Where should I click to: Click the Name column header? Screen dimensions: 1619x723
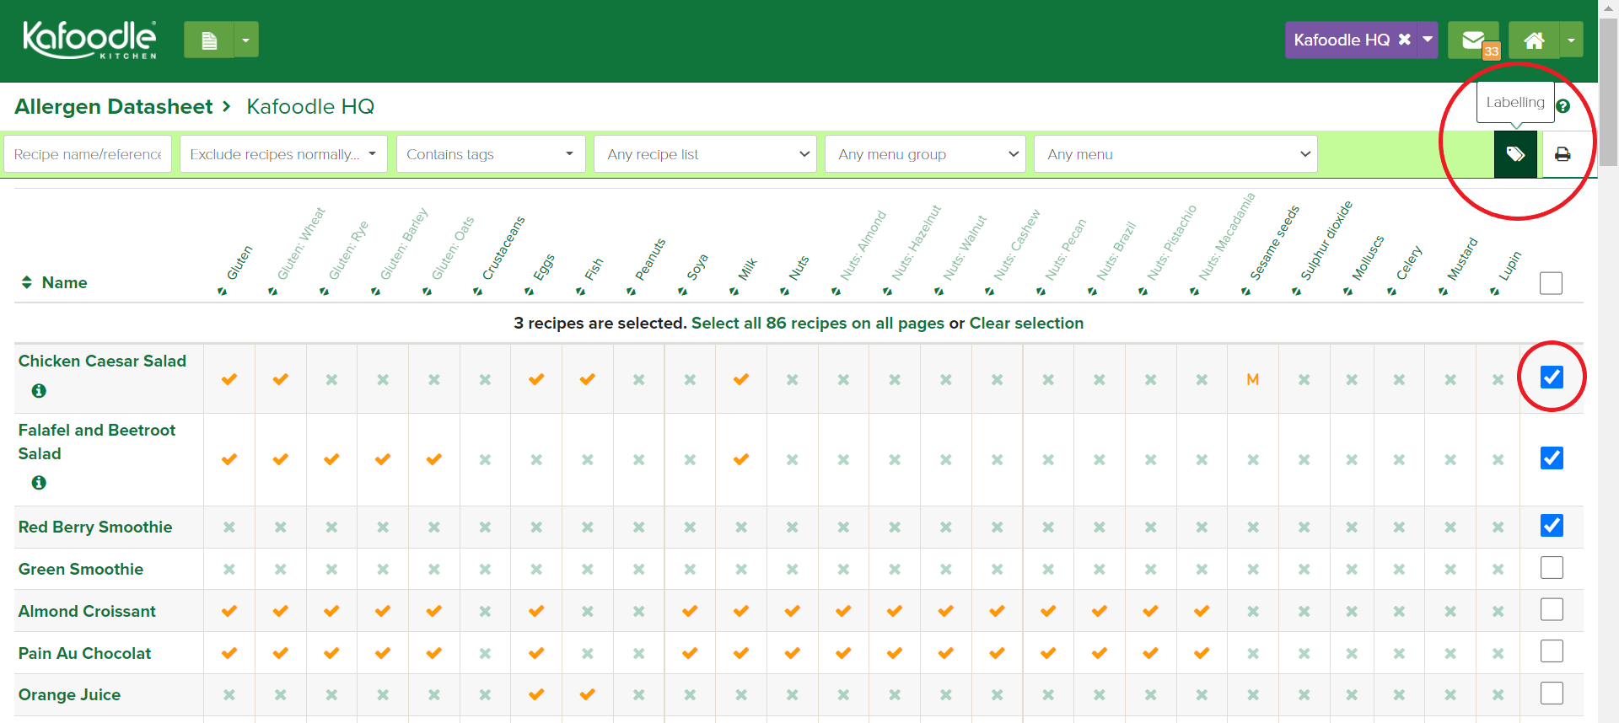point(64,283)
